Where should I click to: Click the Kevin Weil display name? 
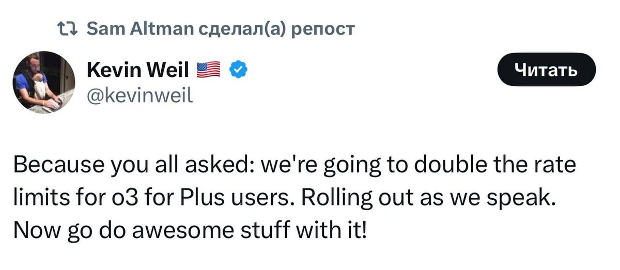click(x=138, y=70)
